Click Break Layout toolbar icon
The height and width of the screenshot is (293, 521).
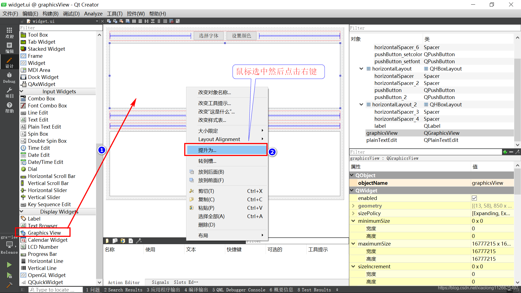click(x=171, y=21)
